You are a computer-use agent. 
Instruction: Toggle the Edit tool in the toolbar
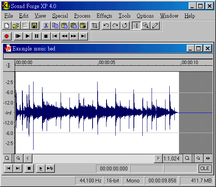137,25
